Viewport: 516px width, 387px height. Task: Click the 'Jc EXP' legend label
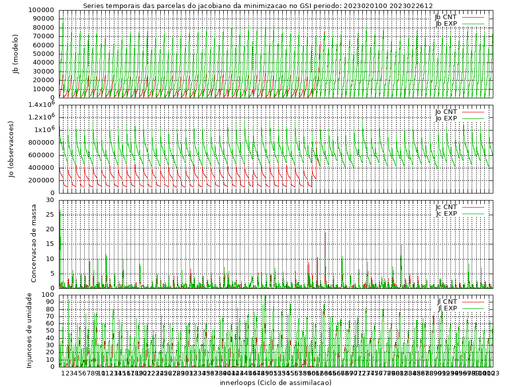coord(445,213)
